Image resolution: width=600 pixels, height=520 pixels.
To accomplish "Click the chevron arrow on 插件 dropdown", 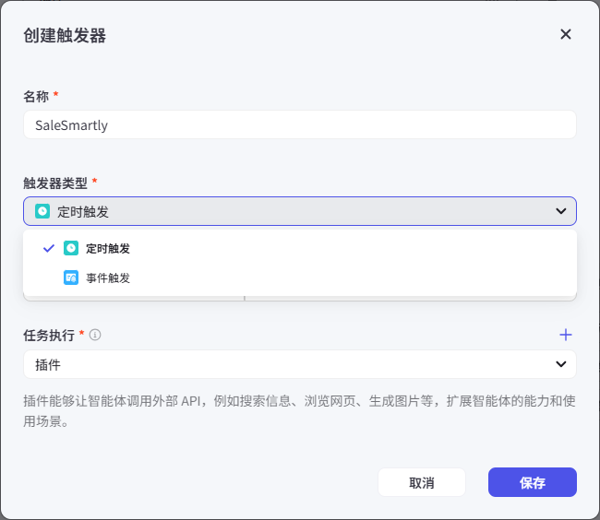I will click(x=560, y=364).
